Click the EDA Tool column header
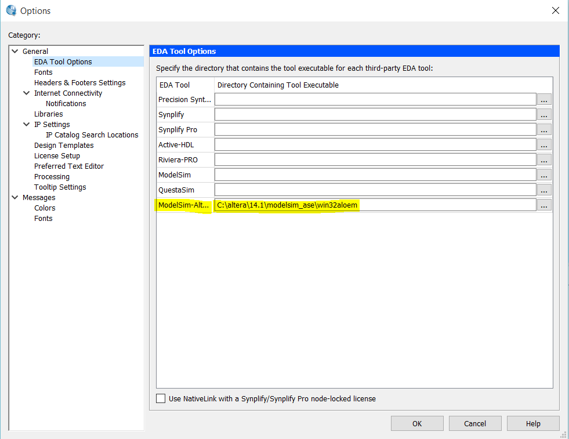Image resolution: width=569 pixels, height=439 pixels. click(x=185, y=85)
